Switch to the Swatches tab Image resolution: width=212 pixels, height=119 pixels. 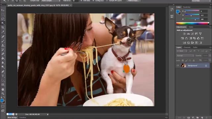pos(186,7)
